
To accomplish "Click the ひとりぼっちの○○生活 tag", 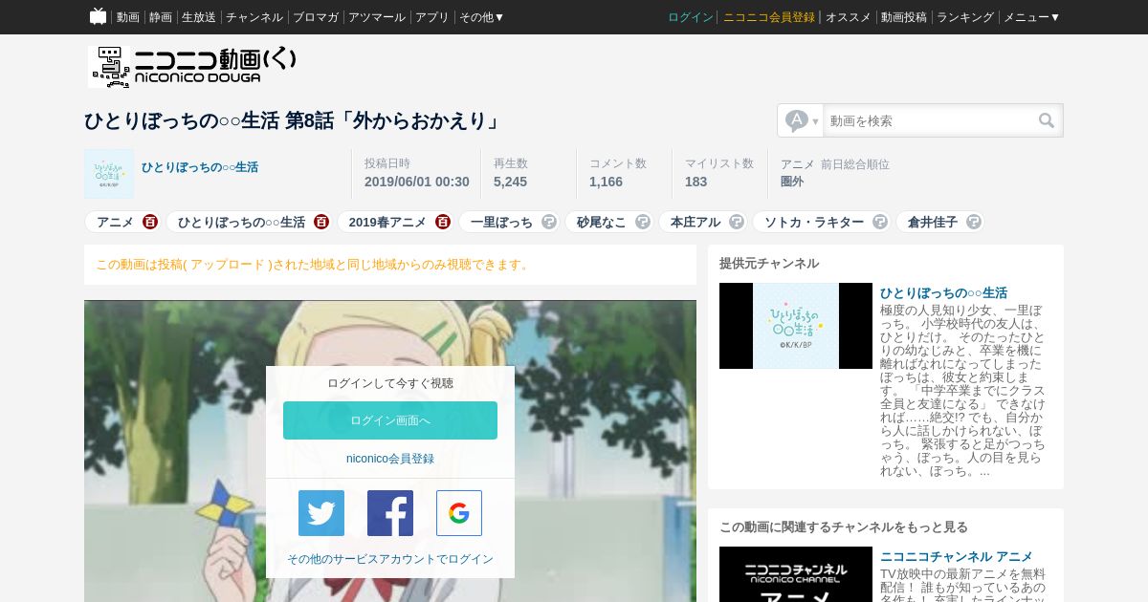I will pos(241,222).
